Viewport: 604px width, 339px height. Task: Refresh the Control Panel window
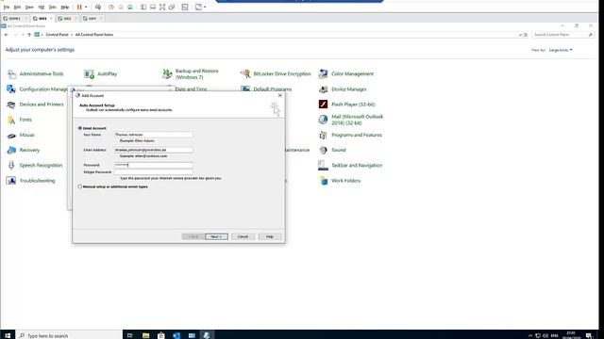[526, 35]
